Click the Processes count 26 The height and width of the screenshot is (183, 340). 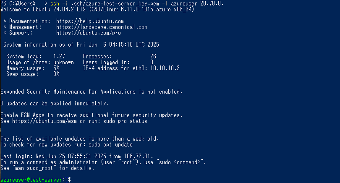153,56
